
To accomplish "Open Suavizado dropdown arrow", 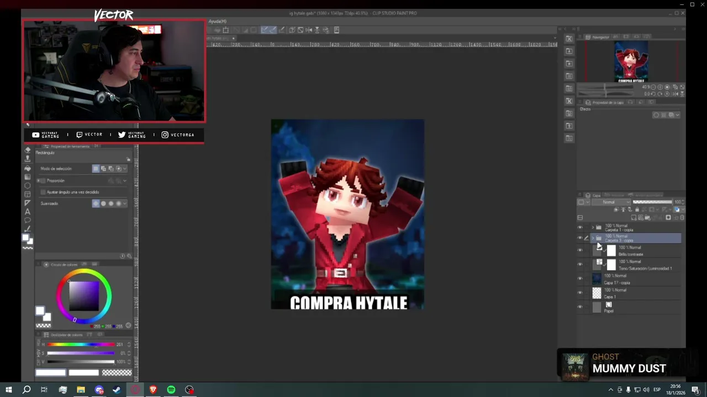I will [x=125, y=203].
